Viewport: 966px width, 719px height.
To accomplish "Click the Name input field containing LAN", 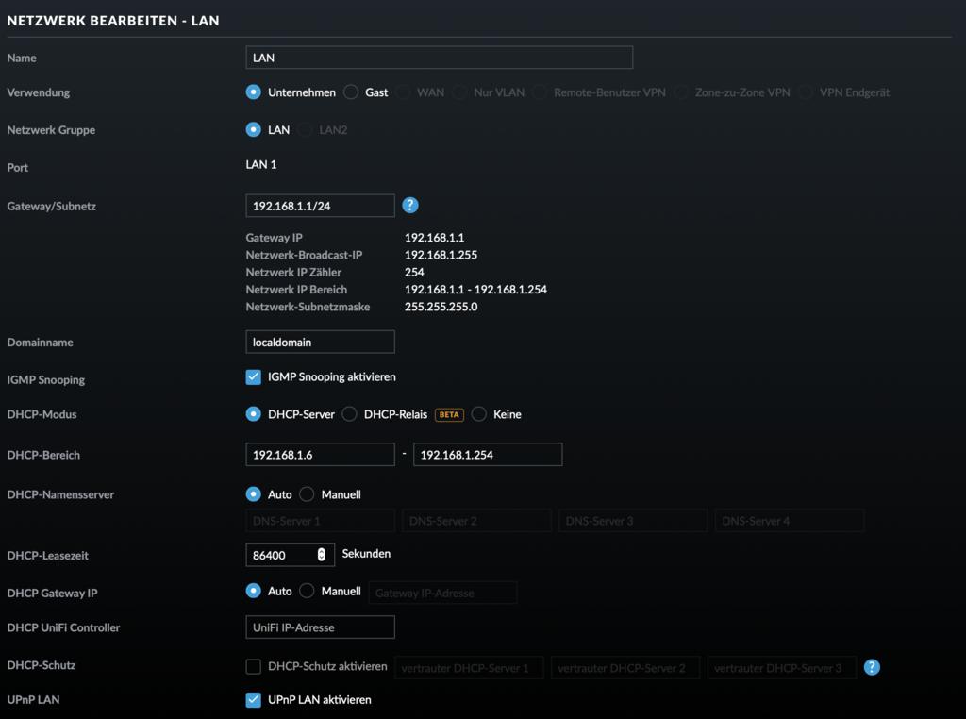I will 439,58.
